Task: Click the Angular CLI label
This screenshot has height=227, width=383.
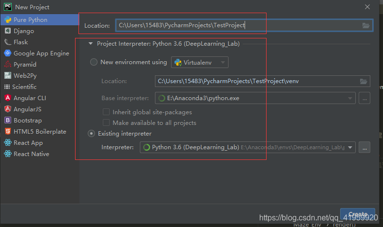Action: (x=30, y=98)
